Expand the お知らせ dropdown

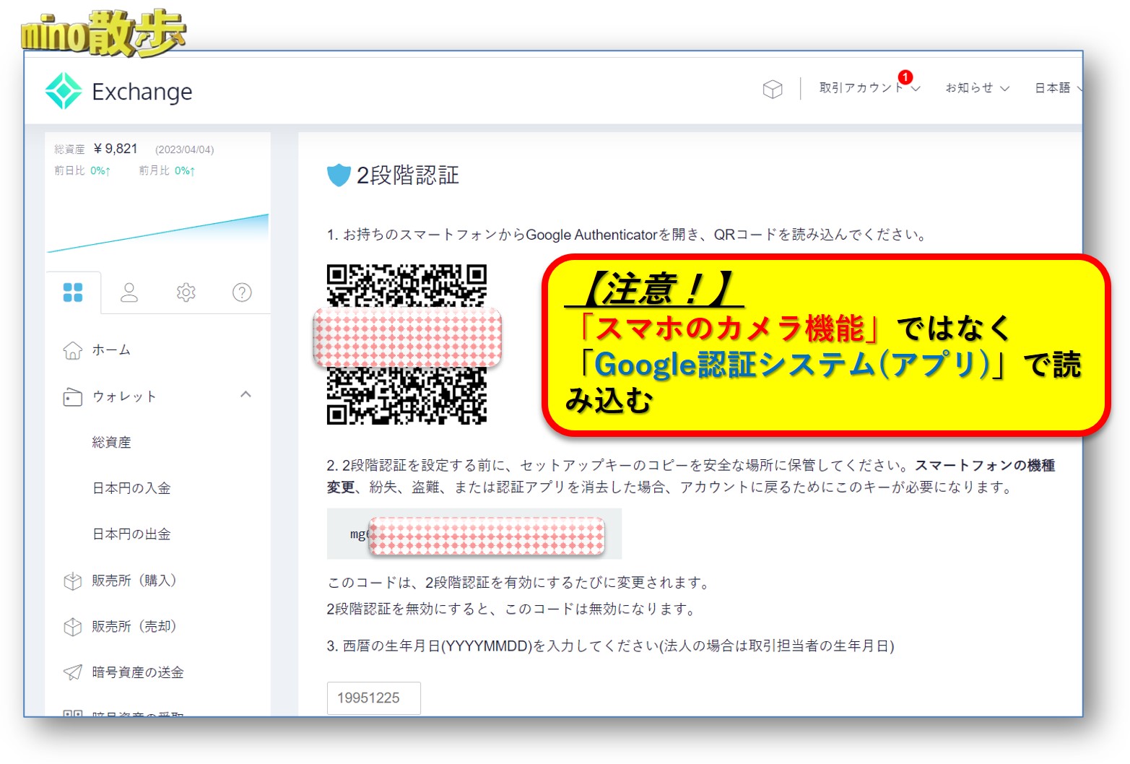(x=976, y=88)
